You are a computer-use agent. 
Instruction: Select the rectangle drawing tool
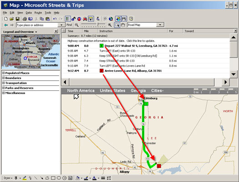(x=53, y=178)
